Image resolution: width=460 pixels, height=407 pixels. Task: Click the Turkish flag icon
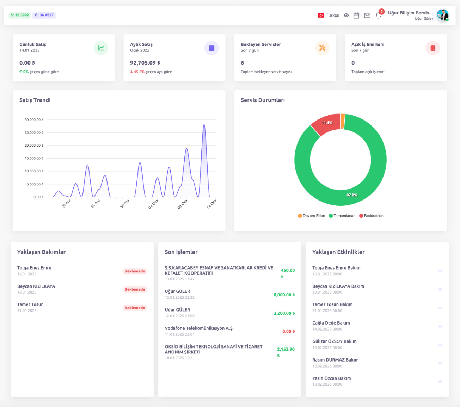pyautogui.click(x=321, y=16)
